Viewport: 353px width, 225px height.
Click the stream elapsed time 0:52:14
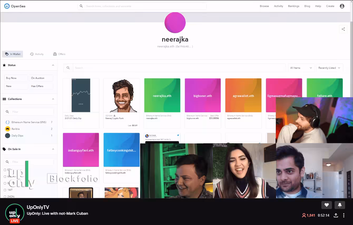coord(323,215)
